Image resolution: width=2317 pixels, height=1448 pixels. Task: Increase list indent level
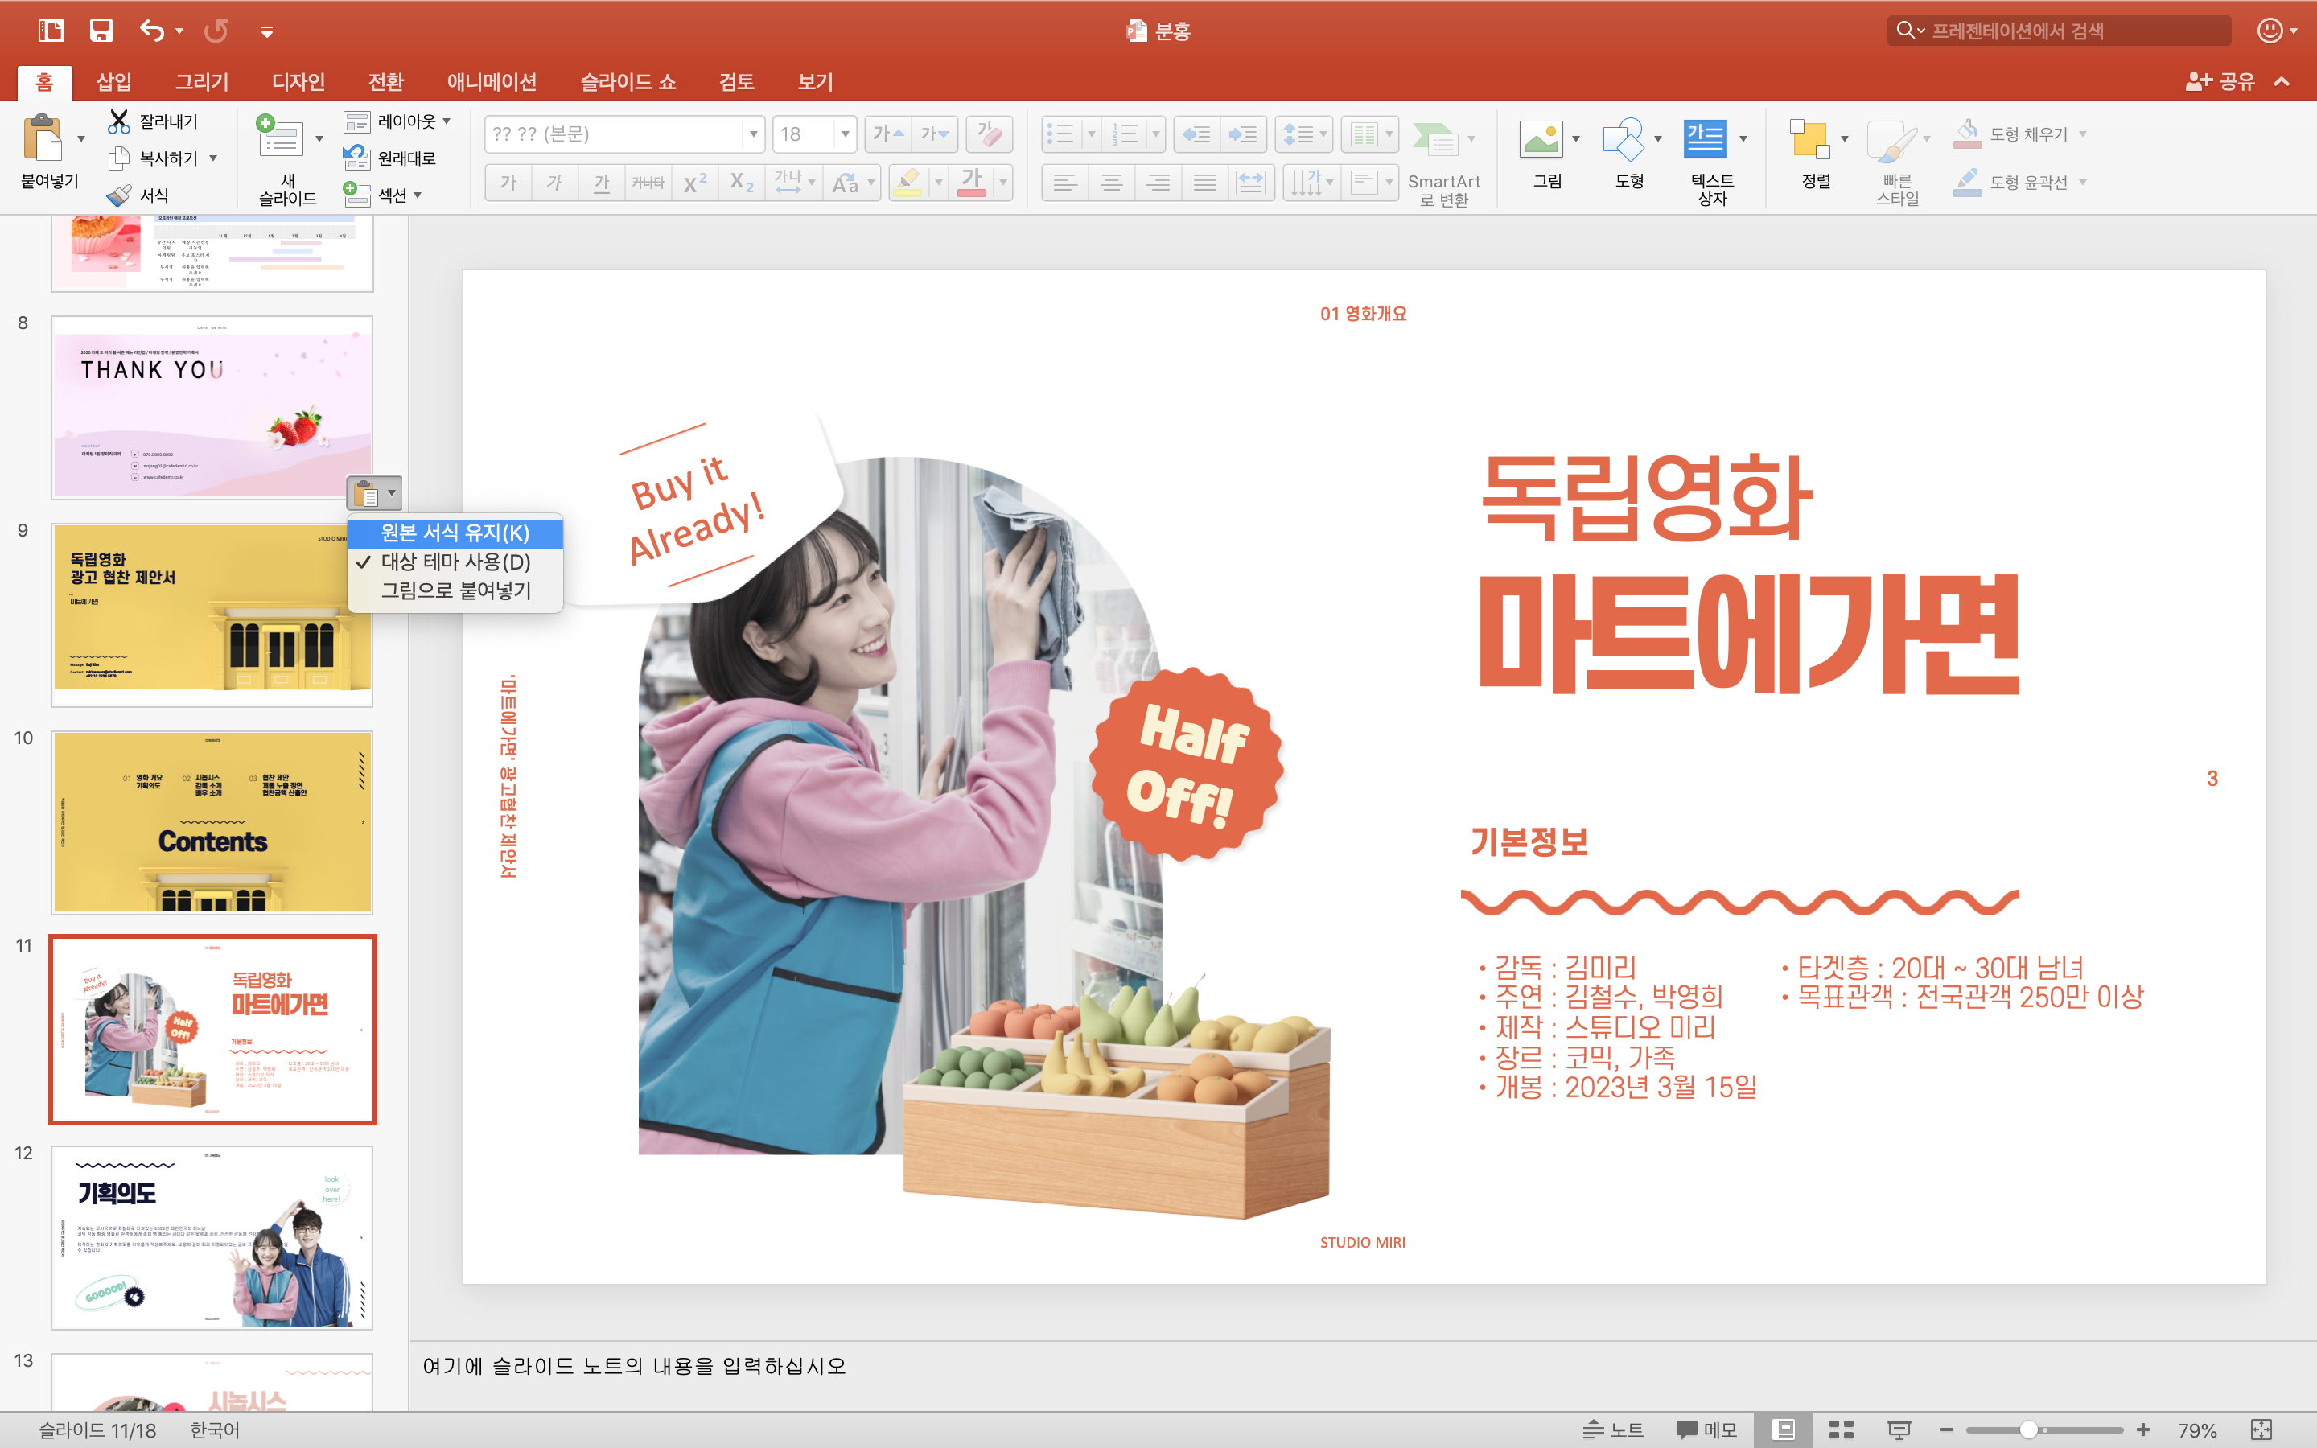(1243, 134)
